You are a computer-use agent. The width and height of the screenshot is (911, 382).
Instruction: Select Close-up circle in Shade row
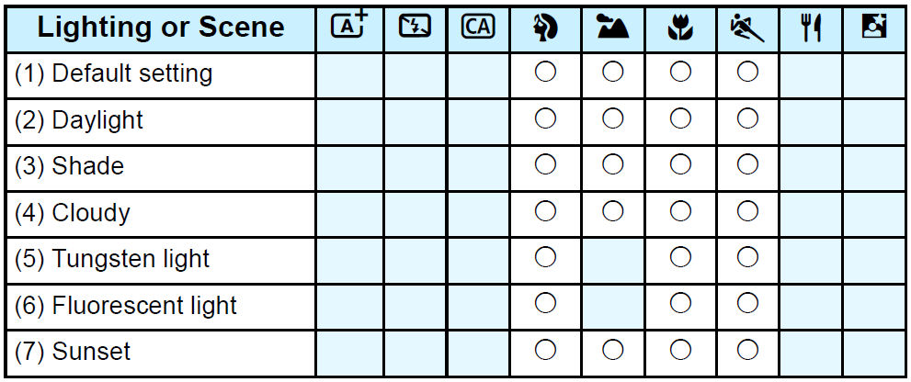pos(680,165)
